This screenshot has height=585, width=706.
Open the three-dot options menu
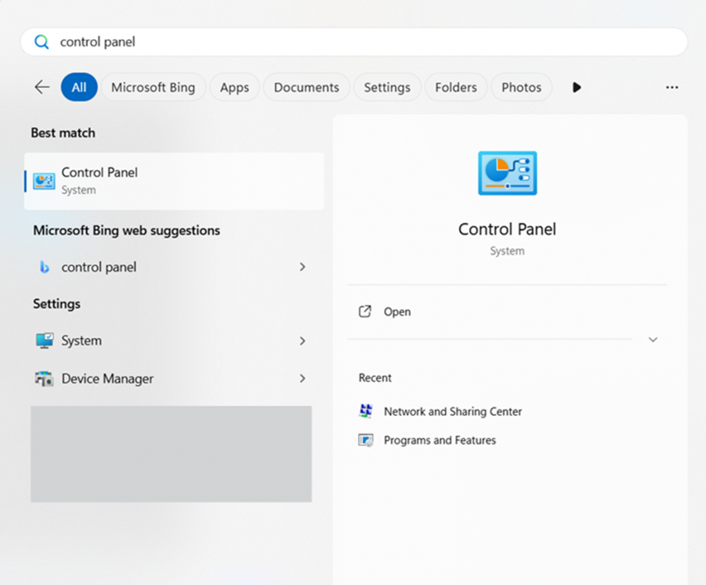[672, 88]
